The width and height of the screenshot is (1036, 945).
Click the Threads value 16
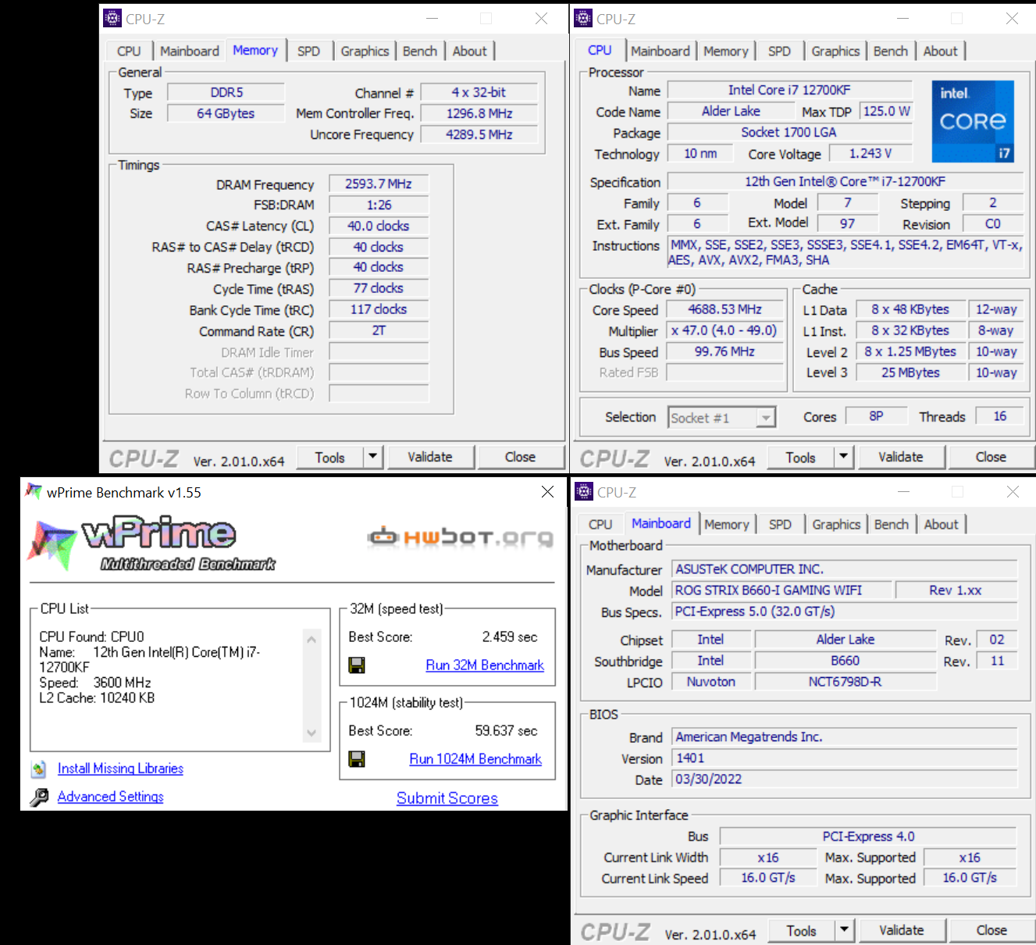click(1000, 416)
